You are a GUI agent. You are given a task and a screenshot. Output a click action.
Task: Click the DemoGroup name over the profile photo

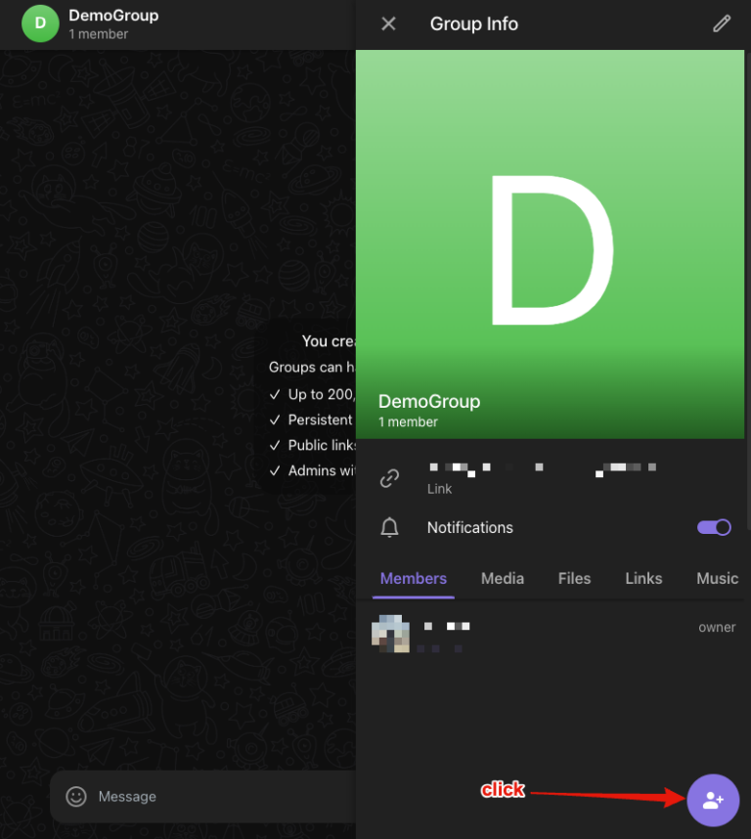[429, 401]
